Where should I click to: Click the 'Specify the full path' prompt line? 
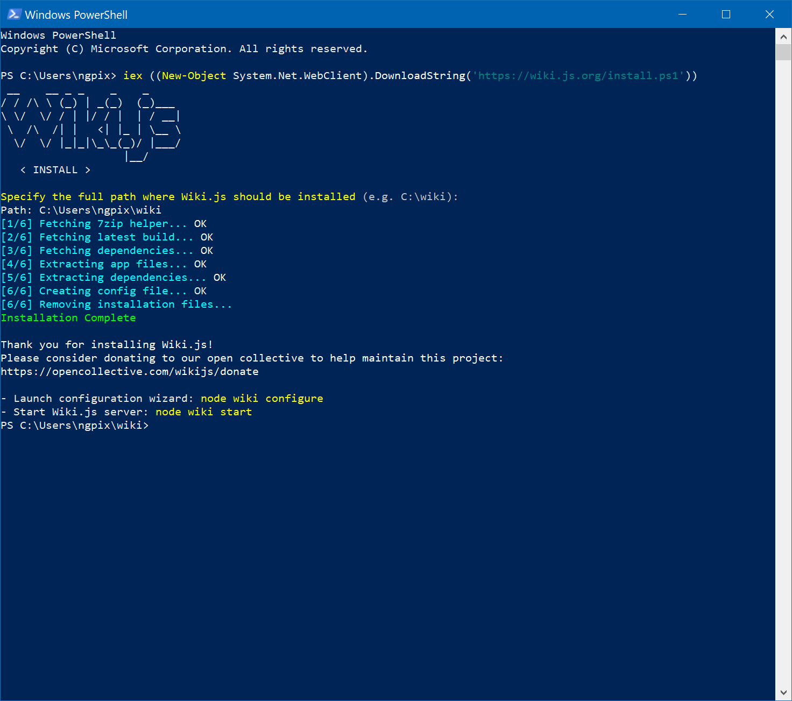[x=230, y=197]
